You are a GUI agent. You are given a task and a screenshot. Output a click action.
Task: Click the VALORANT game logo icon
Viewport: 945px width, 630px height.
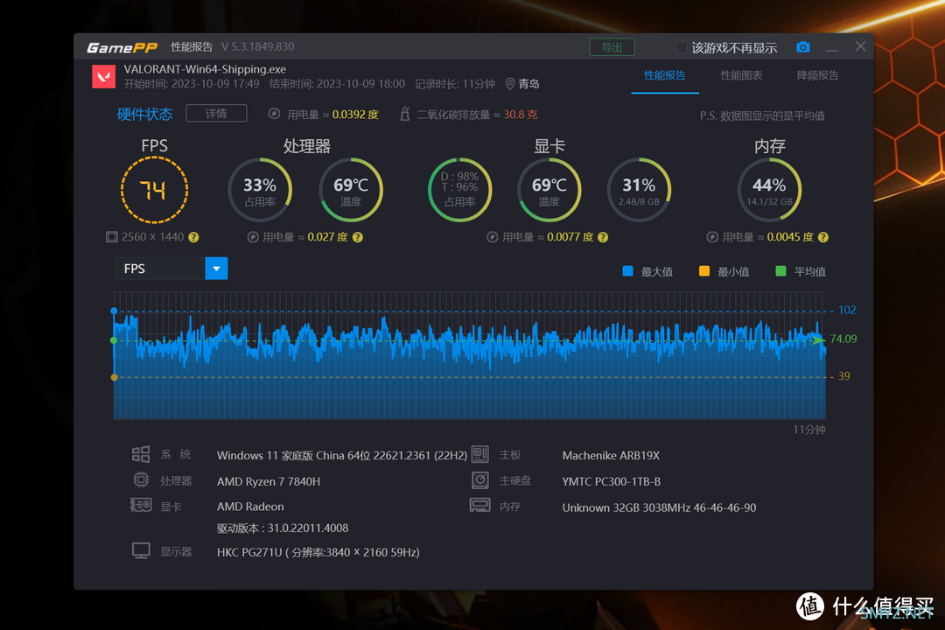tap(103, 77)
